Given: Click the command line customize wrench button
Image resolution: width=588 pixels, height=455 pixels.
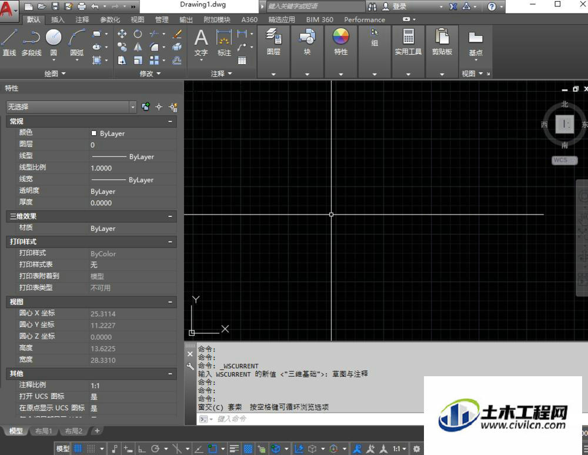Looking at the screenshot, I should click(190, 367).
